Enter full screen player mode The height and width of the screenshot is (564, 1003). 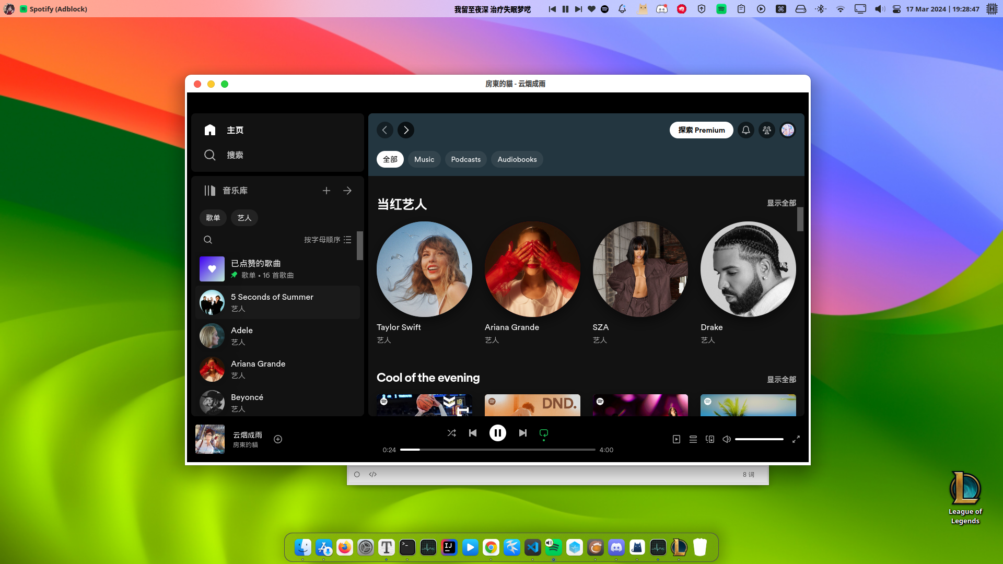coord(796,439)
